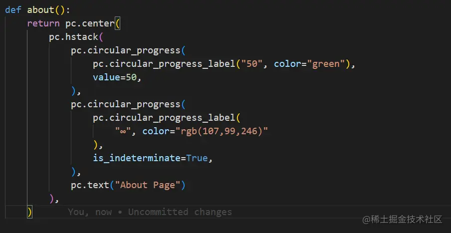This screenshot has width=451, height=233.
Task: Click the 'You, now' inline blame text
Action: 90,212
